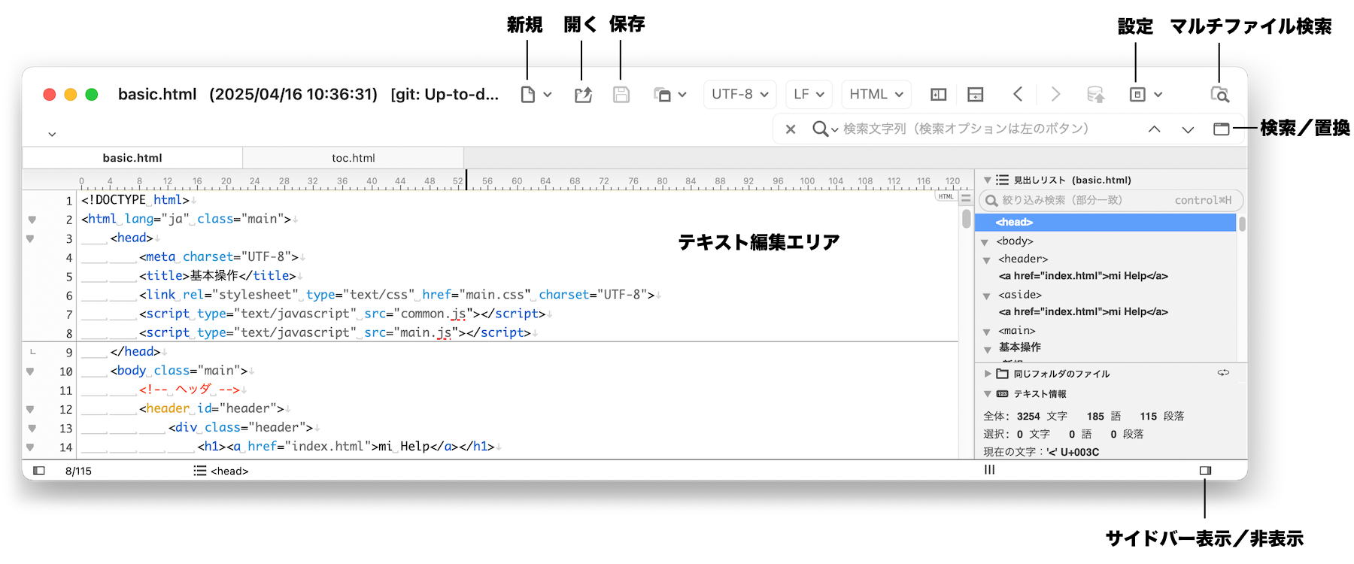This screenshot has width=1354, height=564.
Task: Select the basic.html tab
Action: coord(132,158)
